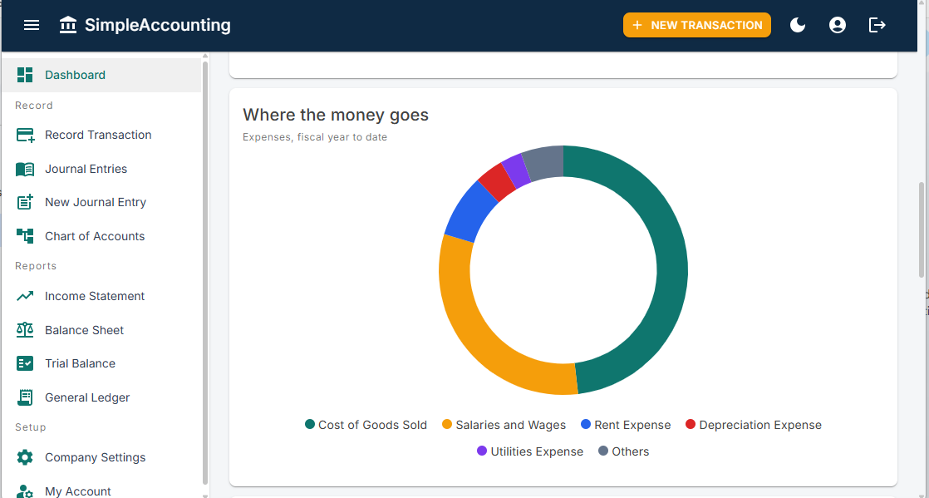Click the My Account person-gear icon

point(25,491)
